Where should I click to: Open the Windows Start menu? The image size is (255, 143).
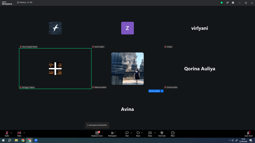click(x=3, y=140)
